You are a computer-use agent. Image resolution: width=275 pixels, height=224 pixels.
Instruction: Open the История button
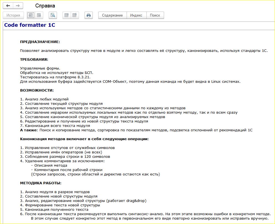click(x=13, y=15)
